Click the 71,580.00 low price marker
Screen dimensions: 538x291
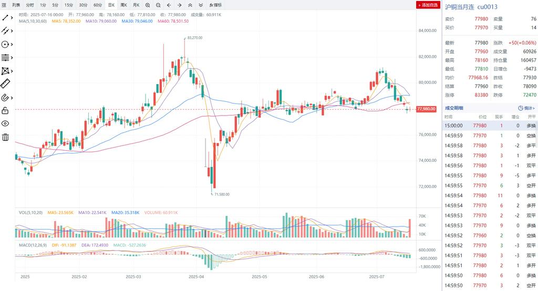pos(222,194)
